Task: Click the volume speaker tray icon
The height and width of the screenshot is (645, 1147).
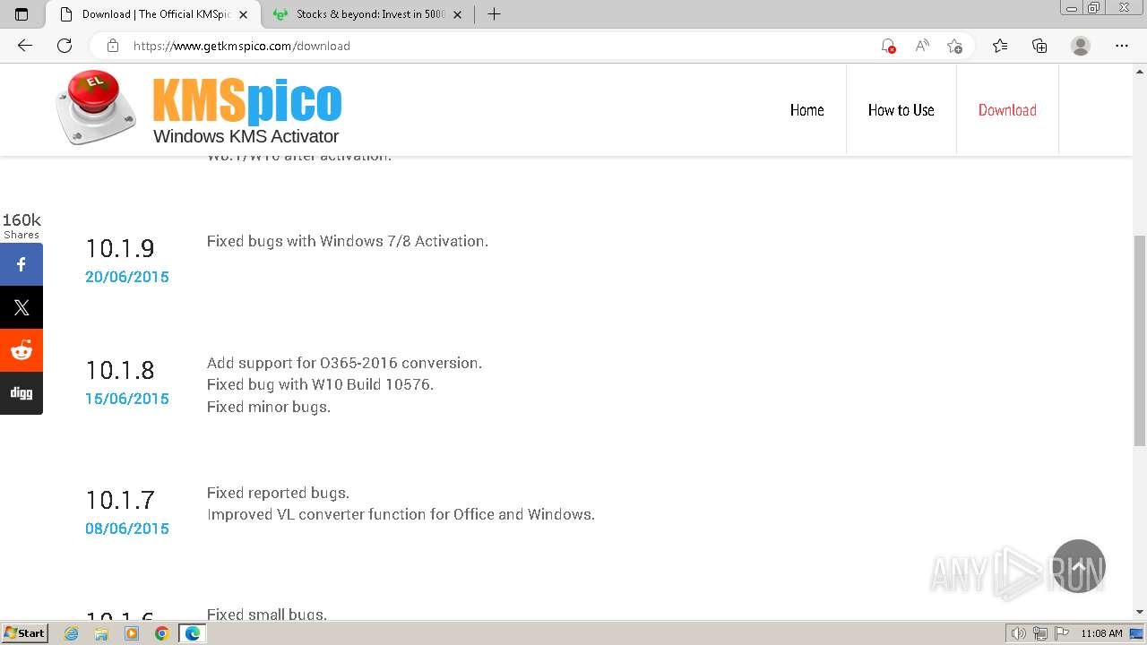Action: tap(1019, 633)
